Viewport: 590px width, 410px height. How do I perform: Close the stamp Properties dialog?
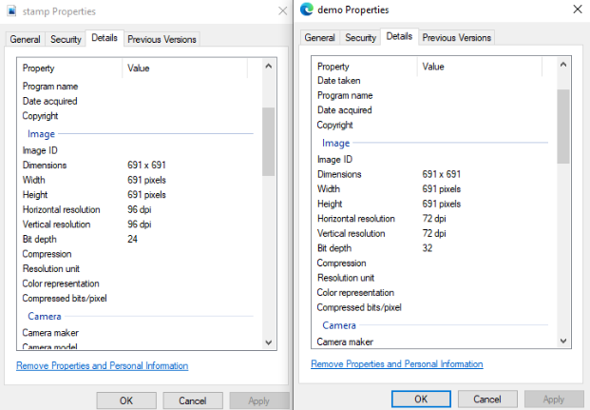[283, 10]
